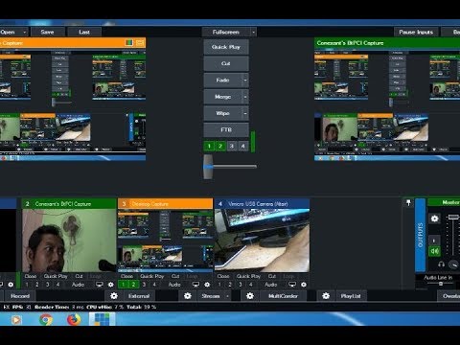The image size is (460, 345).
Task: Open Stream settings gear next to External
Action: coord(188,296)
